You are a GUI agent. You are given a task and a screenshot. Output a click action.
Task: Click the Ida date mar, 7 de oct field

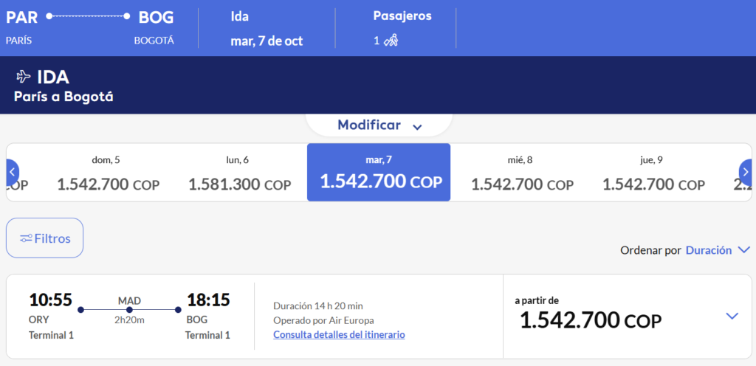coord(267,28)
